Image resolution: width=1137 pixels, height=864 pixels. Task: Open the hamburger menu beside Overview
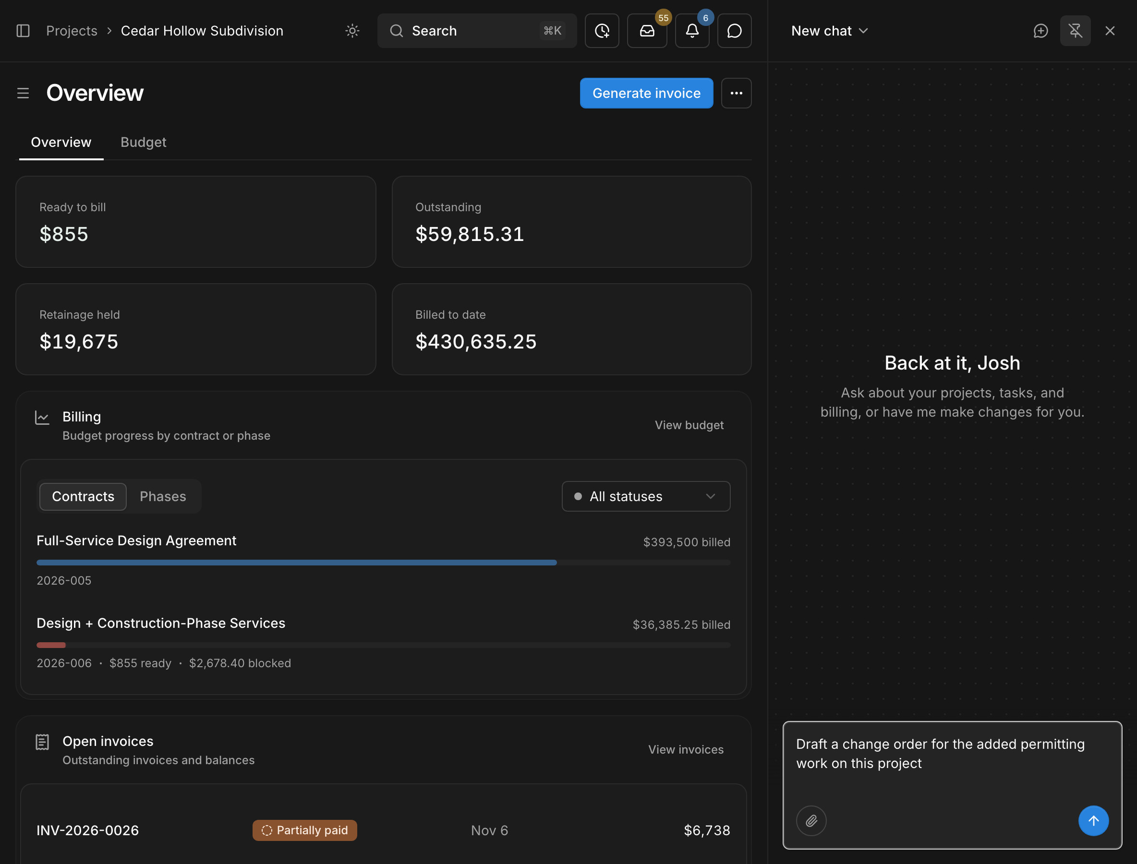point(23,93)
